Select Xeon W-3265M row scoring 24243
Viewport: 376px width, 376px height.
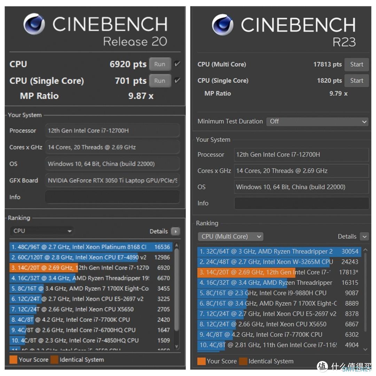pos(279,262)
